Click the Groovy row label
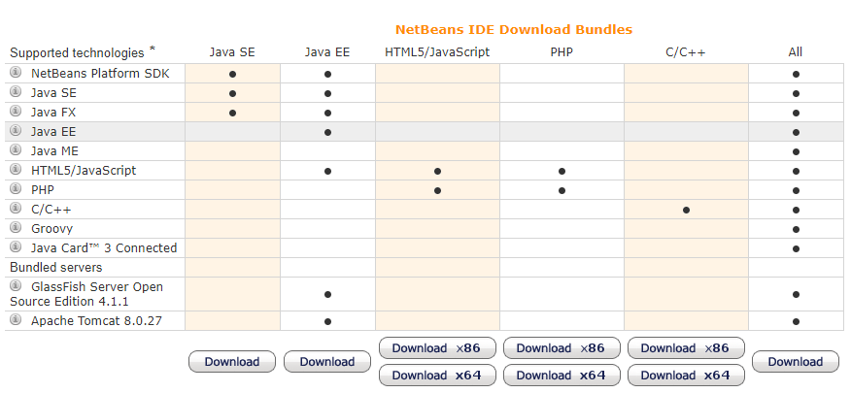The height and width of the screenshot is (393, 851). [x=52, y=228]
